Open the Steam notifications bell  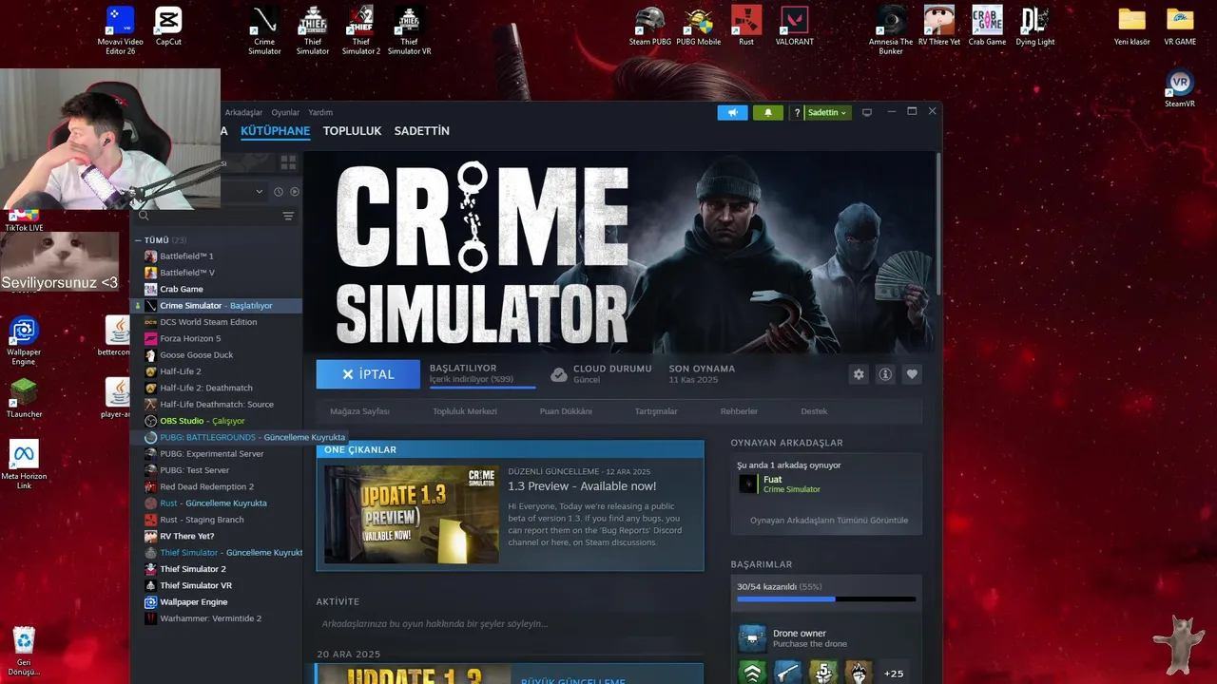point(768,112)
